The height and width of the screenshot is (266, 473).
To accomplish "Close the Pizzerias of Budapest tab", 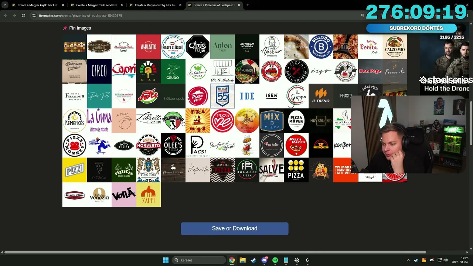I will pyautogui.click(x=239, y=5).
